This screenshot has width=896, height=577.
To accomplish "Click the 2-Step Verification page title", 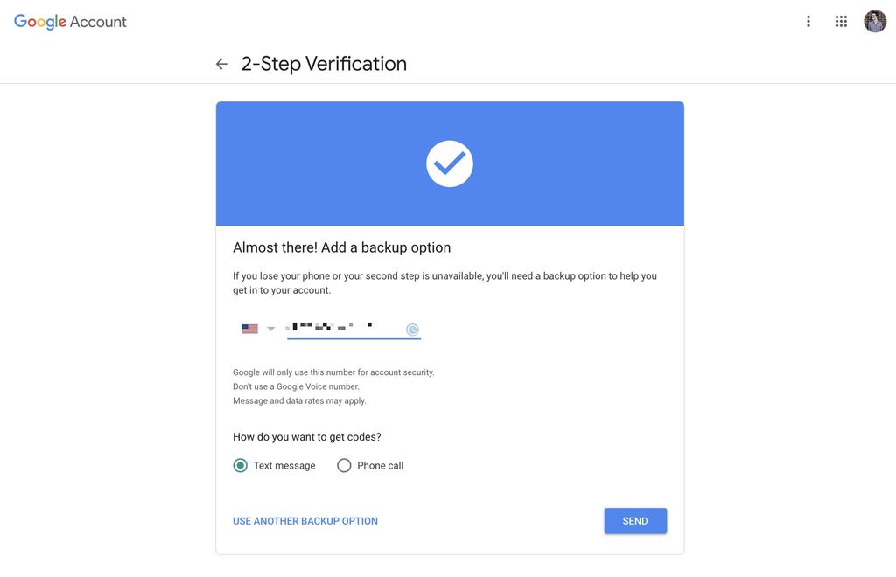I will point(324,64).
